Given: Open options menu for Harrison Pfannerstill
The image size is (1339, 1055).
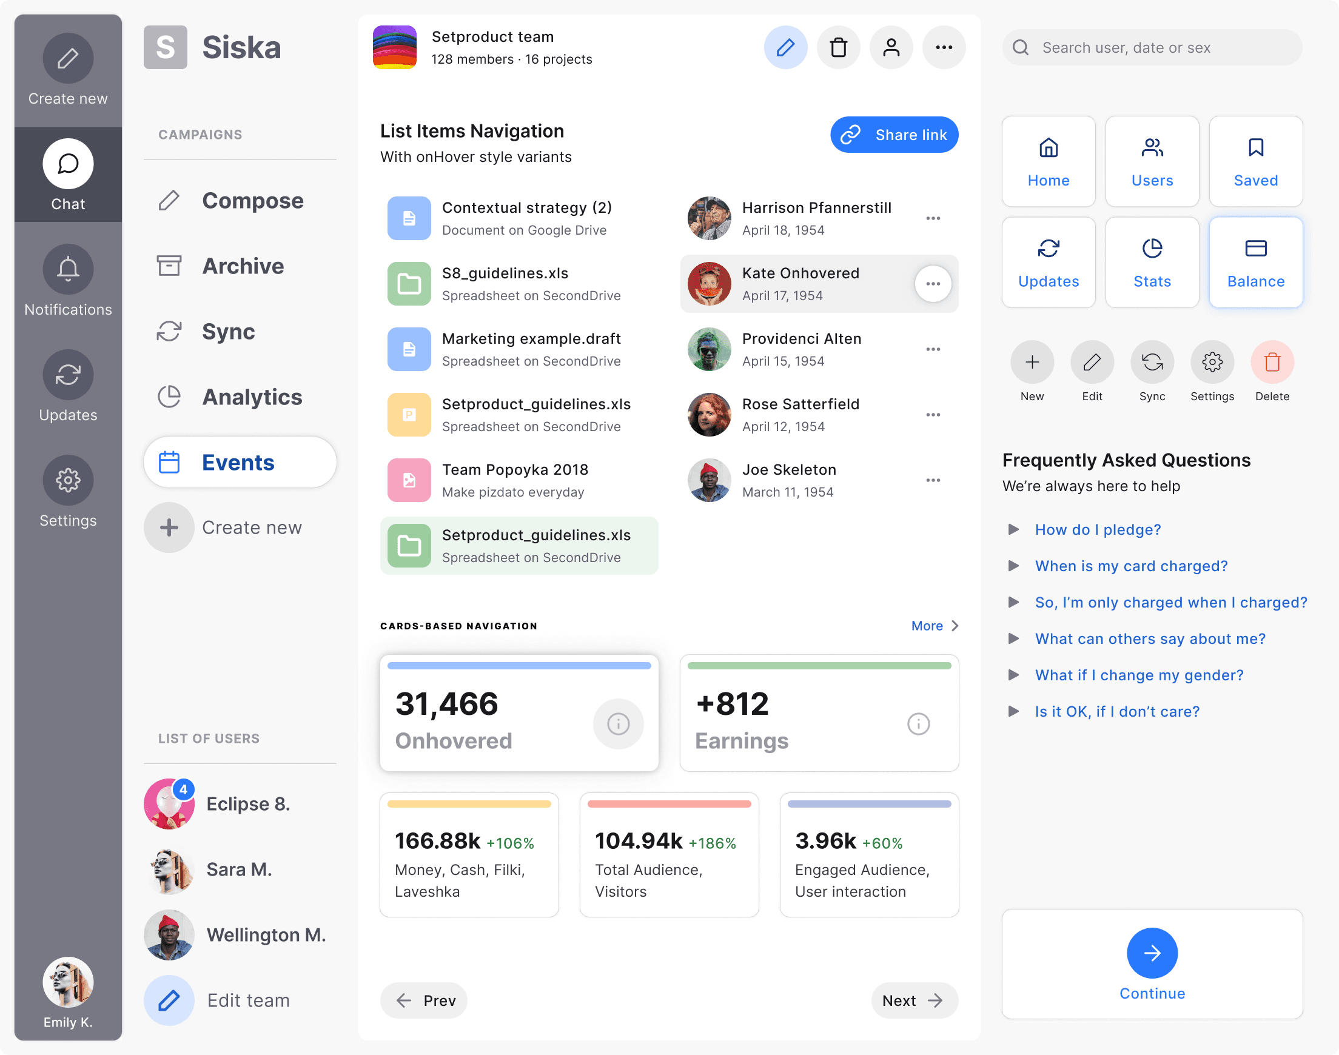Looking at the screenshot, I should click(x=933, y=218).
